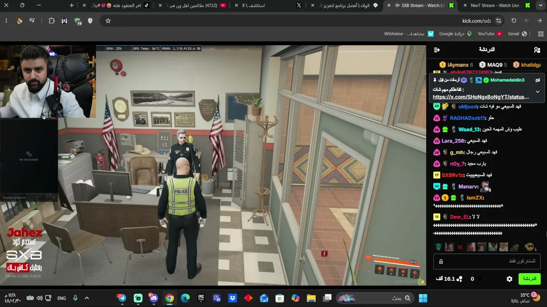
Task: Open the pinned x.com status link
Action: [481, 97]
